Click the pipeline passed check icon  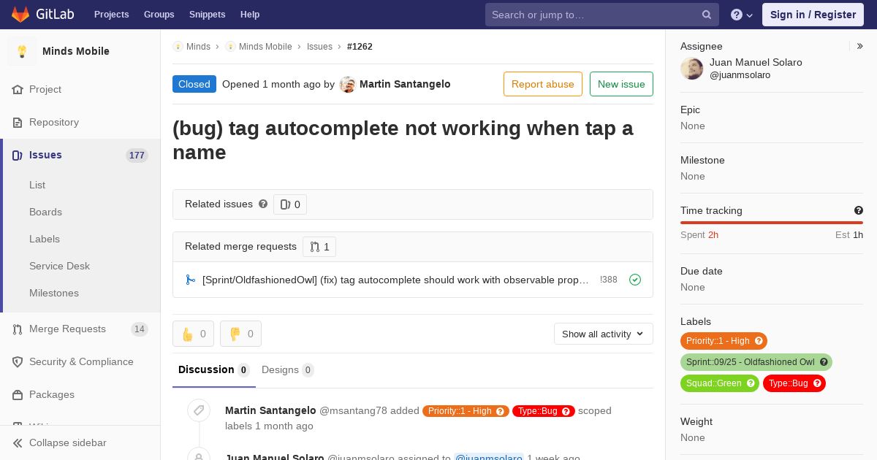[635, 280]
